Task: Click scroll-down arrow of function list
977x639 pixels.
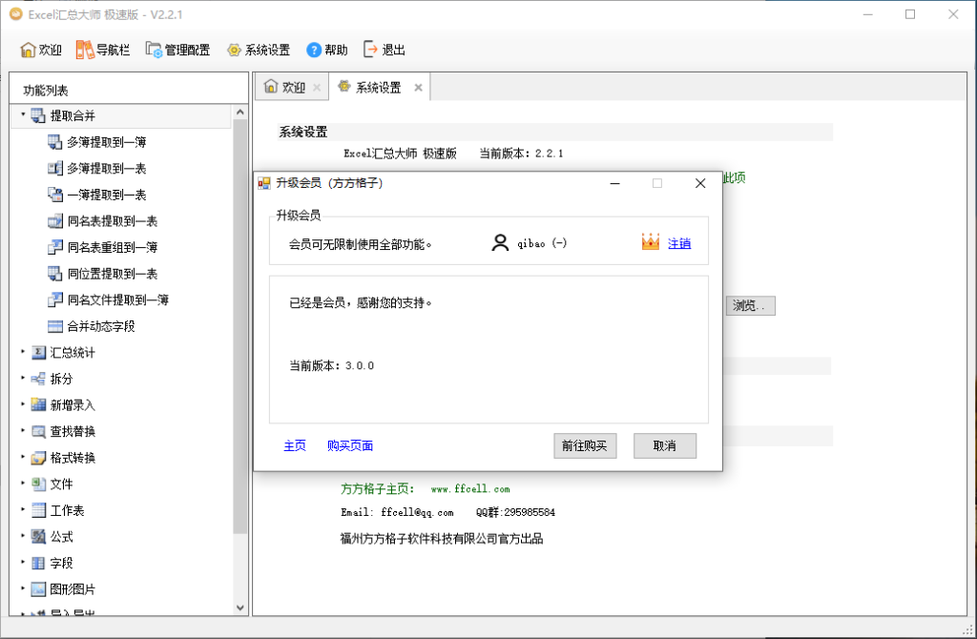Action: [239, 608]
